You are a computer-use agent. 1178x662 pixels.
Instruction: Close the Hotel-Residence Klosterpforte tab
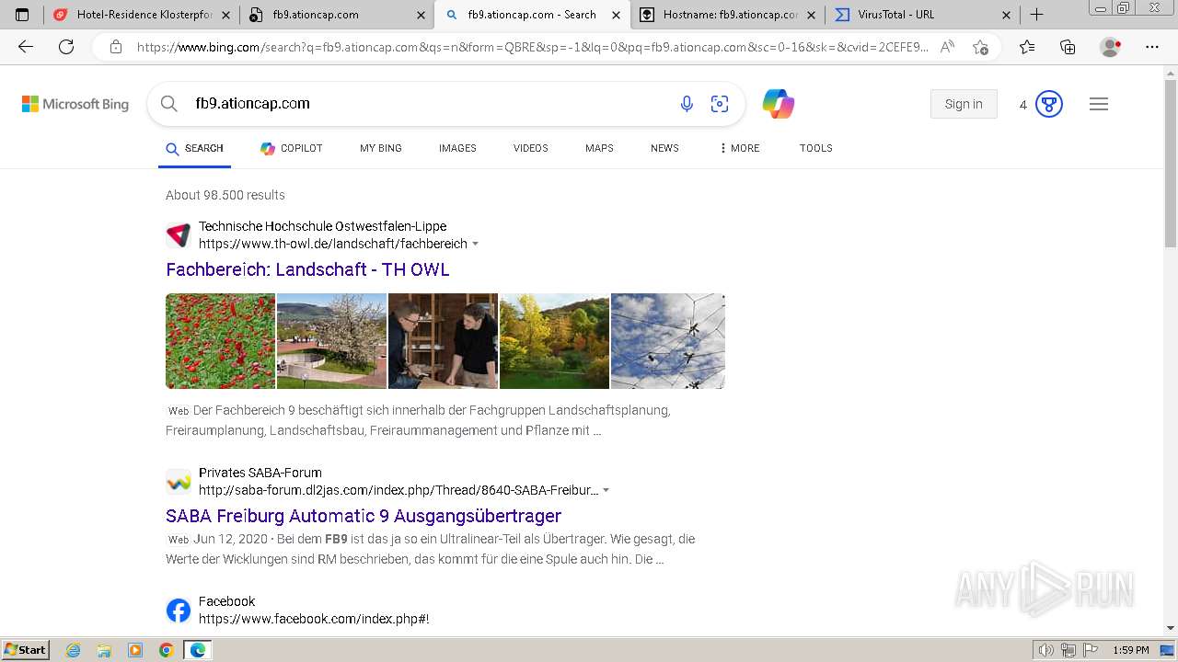click(x=226, y=15)
